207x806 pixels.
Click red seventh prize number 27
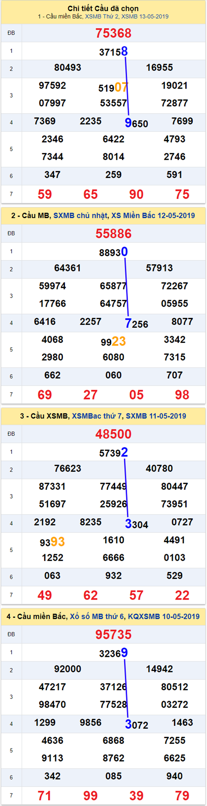91,395
